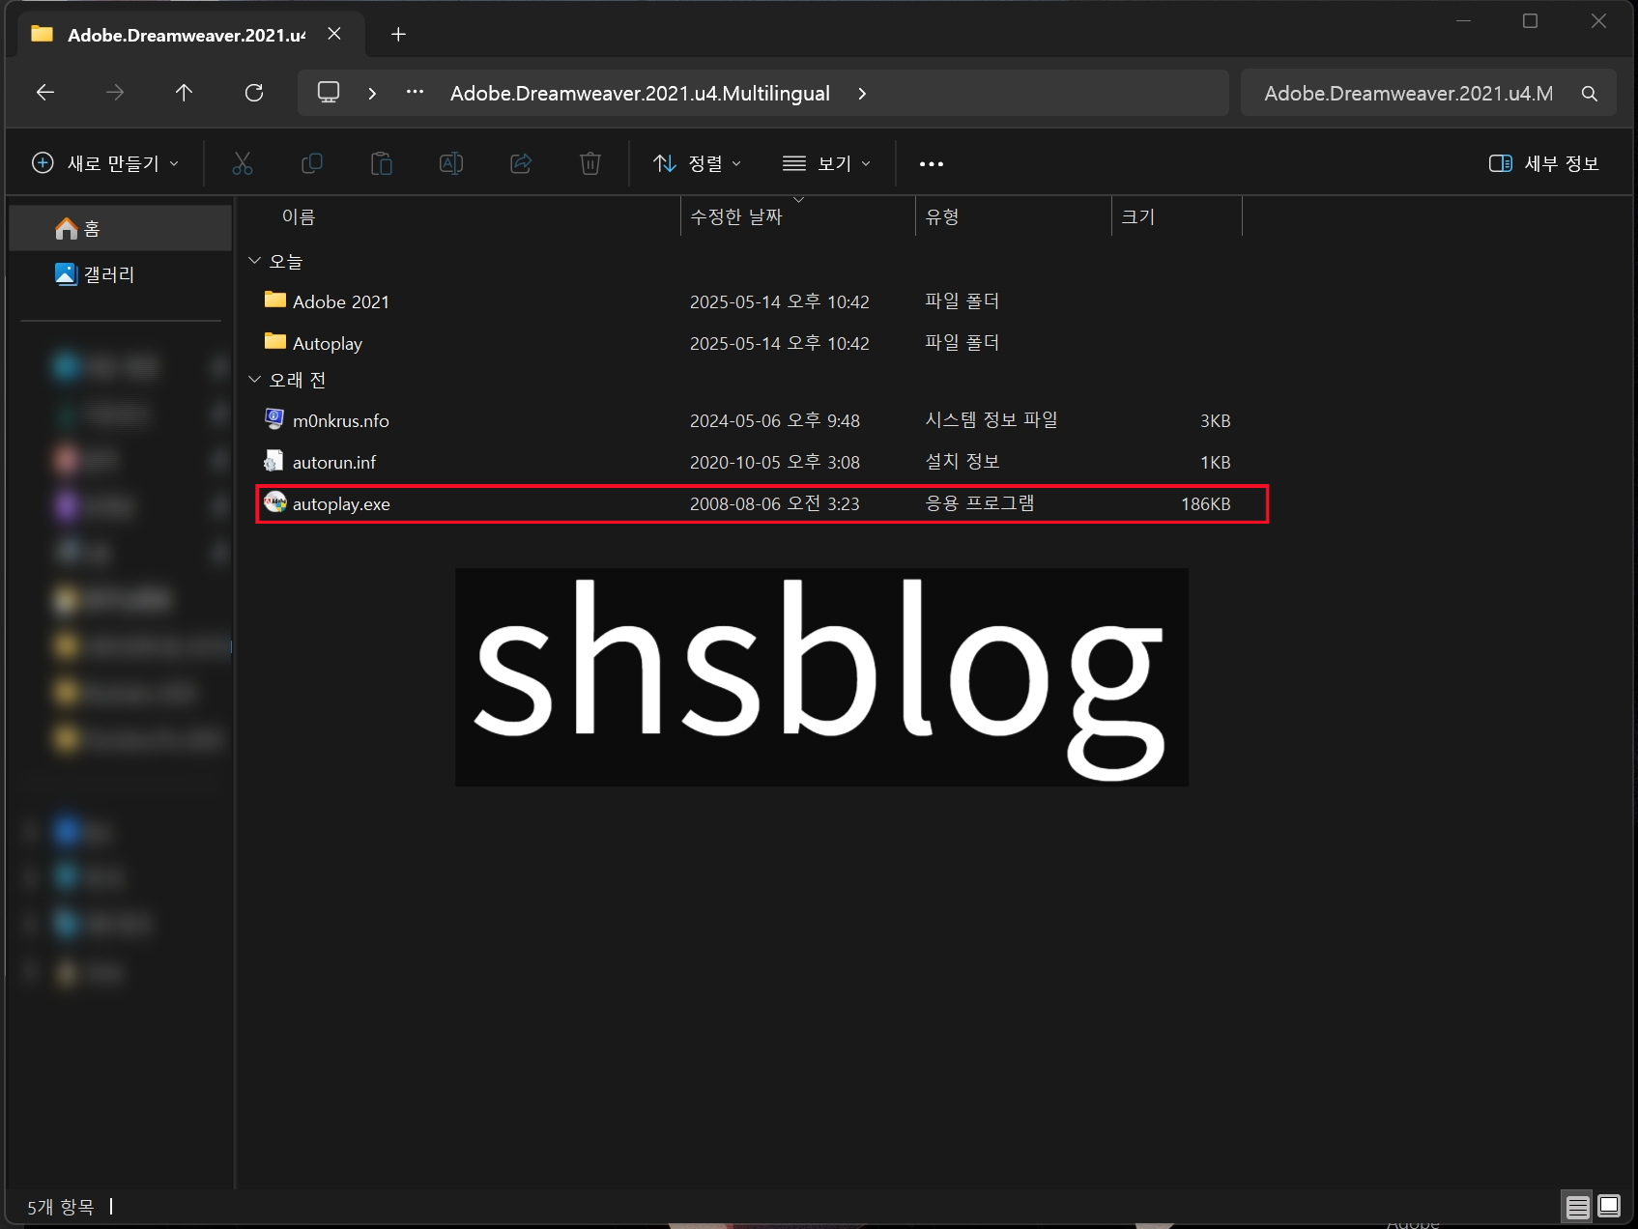Viewport: 1638px width, 1229px height.
Task: Open the address bar ellipsis breadcrumb menu
Action: pyautogui.click(x=415, y=93)
